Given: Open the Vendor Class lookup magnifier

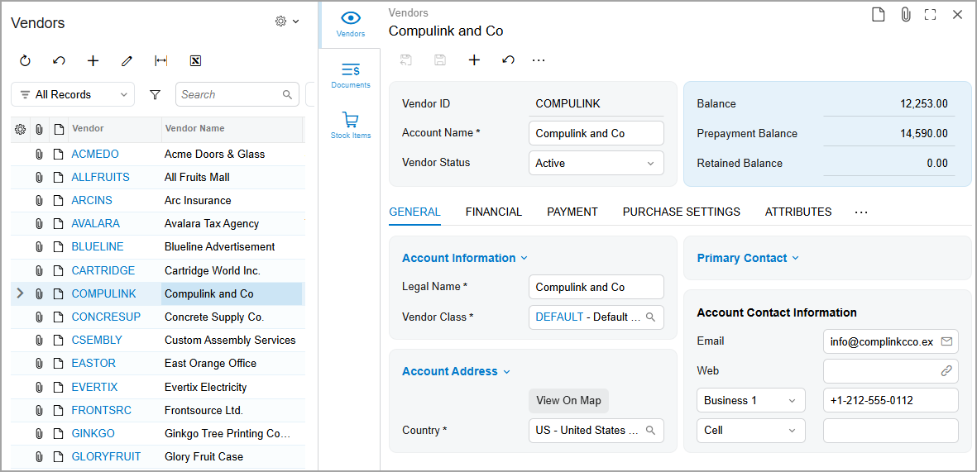Looking at the screenshot, I should click(x=650, y=317).
